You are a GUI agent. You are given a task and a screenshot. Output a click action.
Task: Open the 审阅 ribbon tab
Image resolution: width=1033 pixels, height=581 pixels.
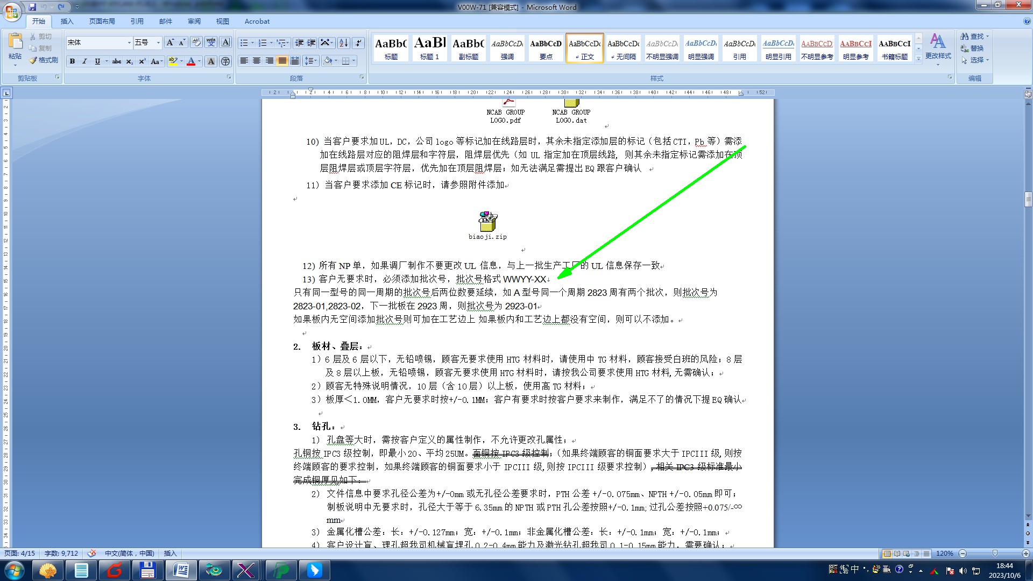(x=194, y=22)
